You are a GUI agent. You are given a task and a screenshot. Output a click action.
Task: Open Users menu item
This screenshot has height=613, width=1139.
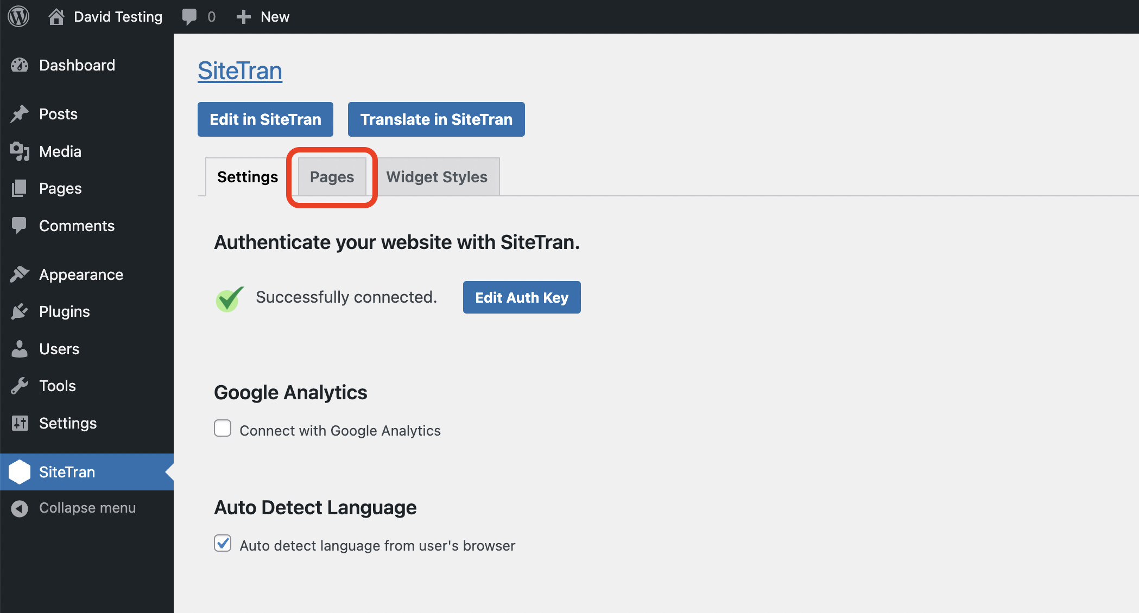87,349
